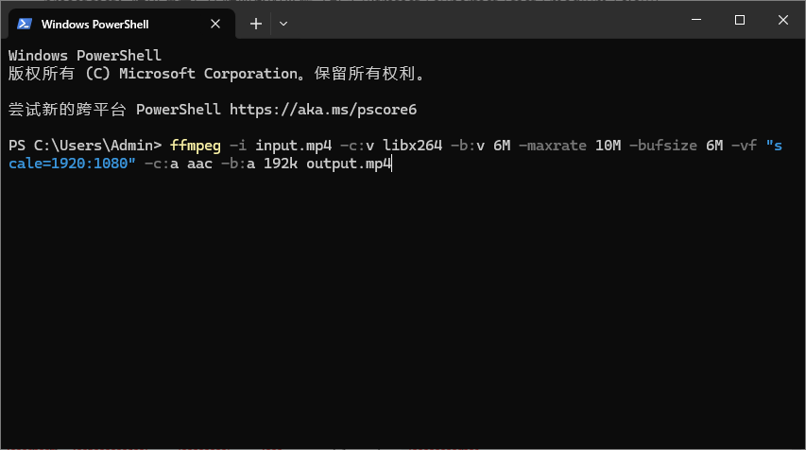Place cursor on output.mp4 filename
Screen dimensions: 806x450
point(348,164)
